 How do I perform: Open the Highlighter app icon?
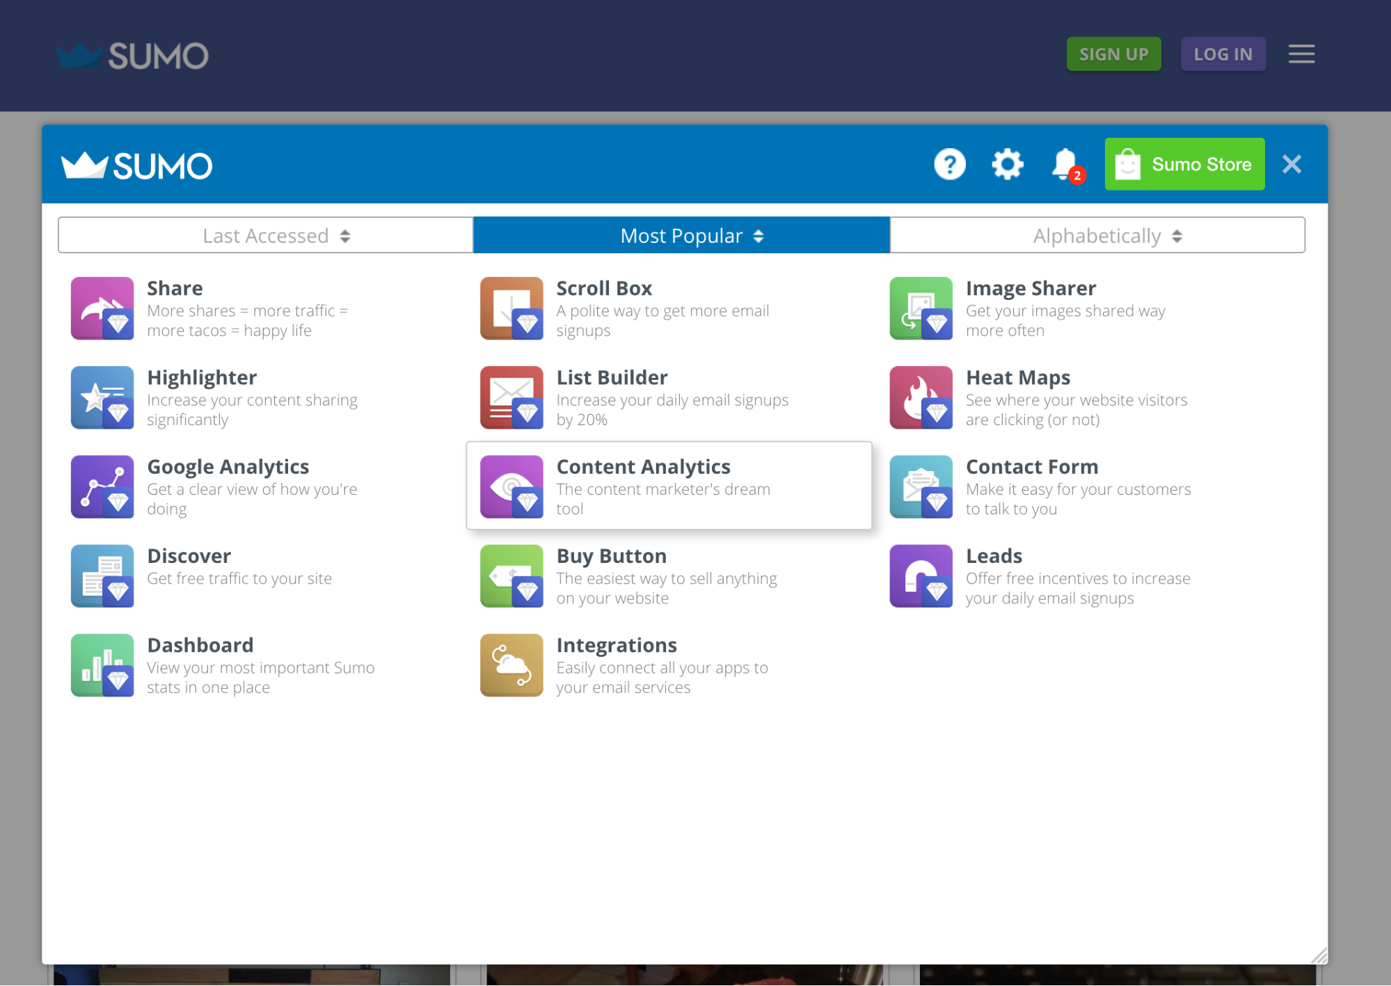pos(102,397)
